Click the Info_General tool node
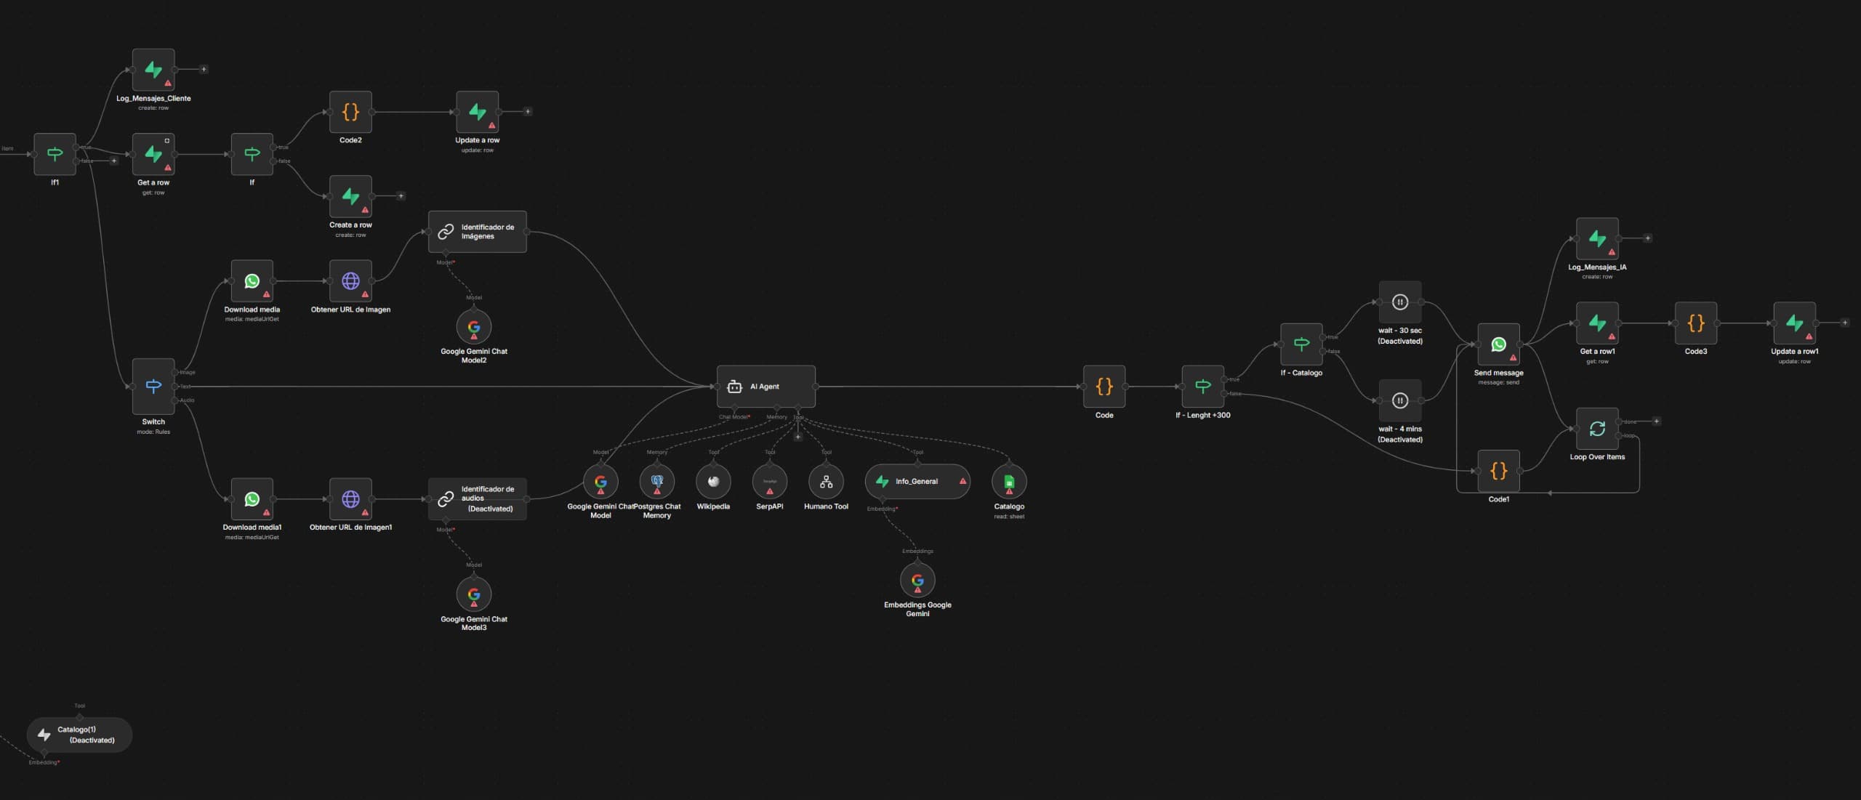Screen dimensions: 1861x800 [x=917, y=481]
